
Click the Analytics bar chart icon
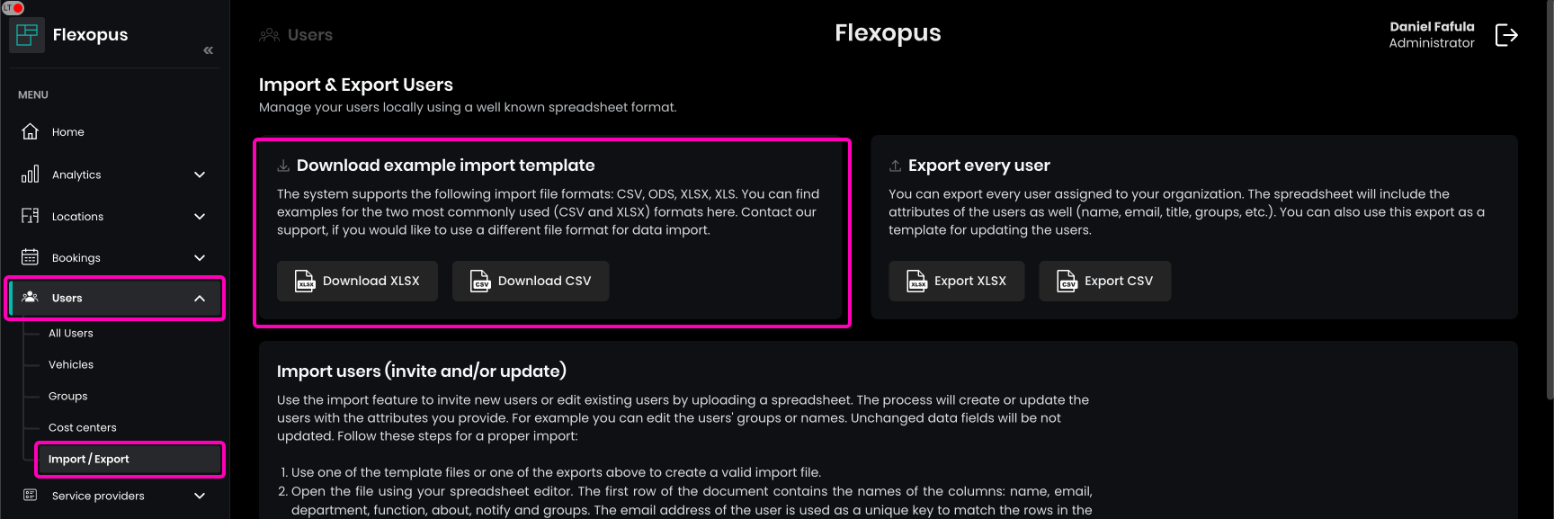click(30, 174)
